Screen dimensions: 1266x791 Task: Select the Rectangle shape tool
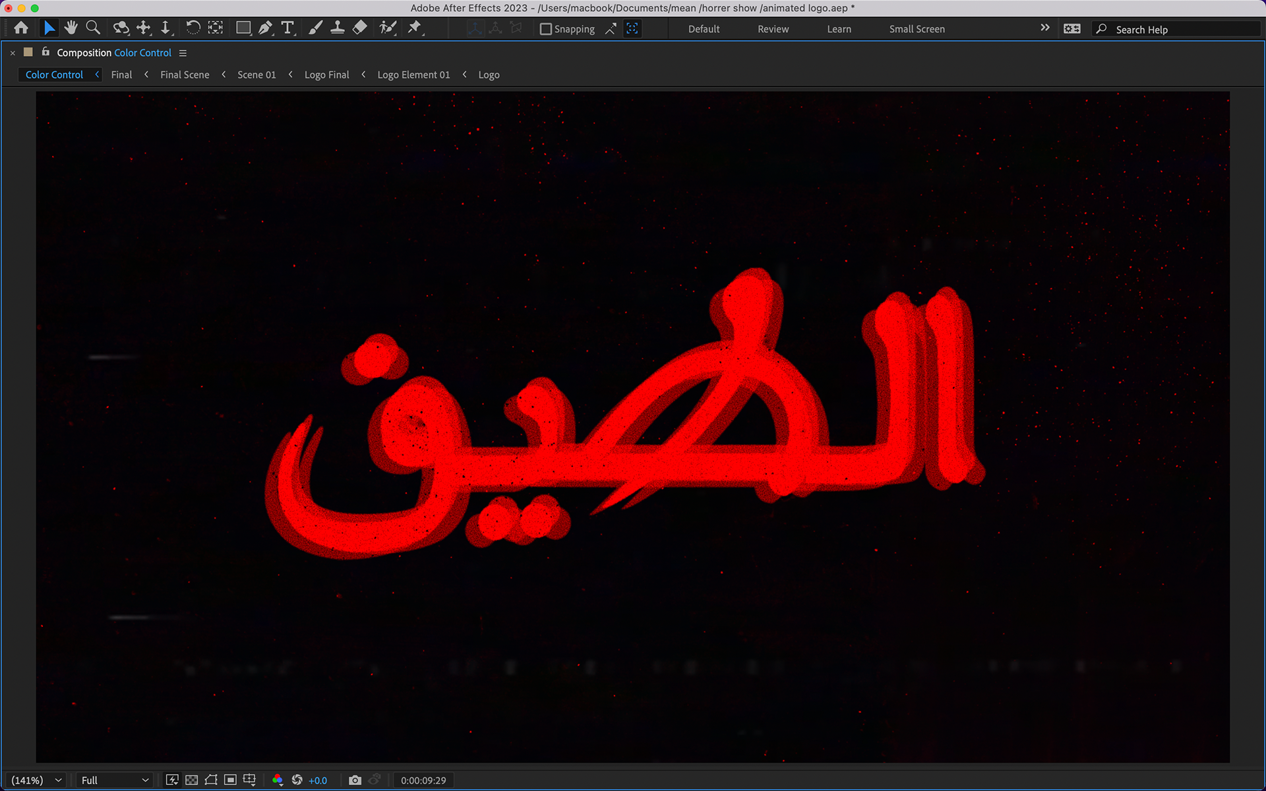click(243, 28)
